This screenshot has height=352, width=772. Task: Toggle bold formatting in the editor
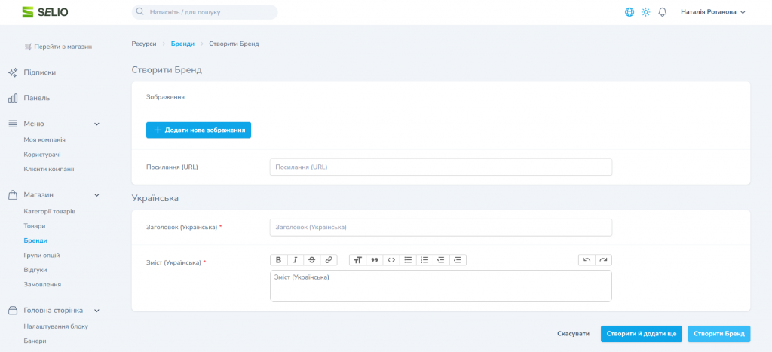coord(278,259)
